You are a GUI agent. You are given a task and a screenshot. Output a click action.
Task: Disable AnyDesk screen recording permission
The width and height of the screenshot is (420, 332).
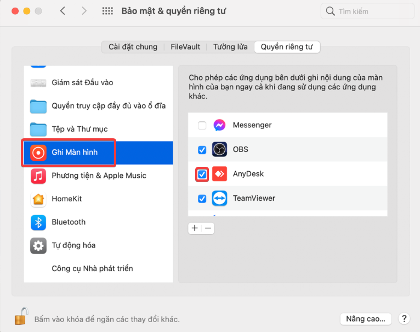click(x=202, y=174)
